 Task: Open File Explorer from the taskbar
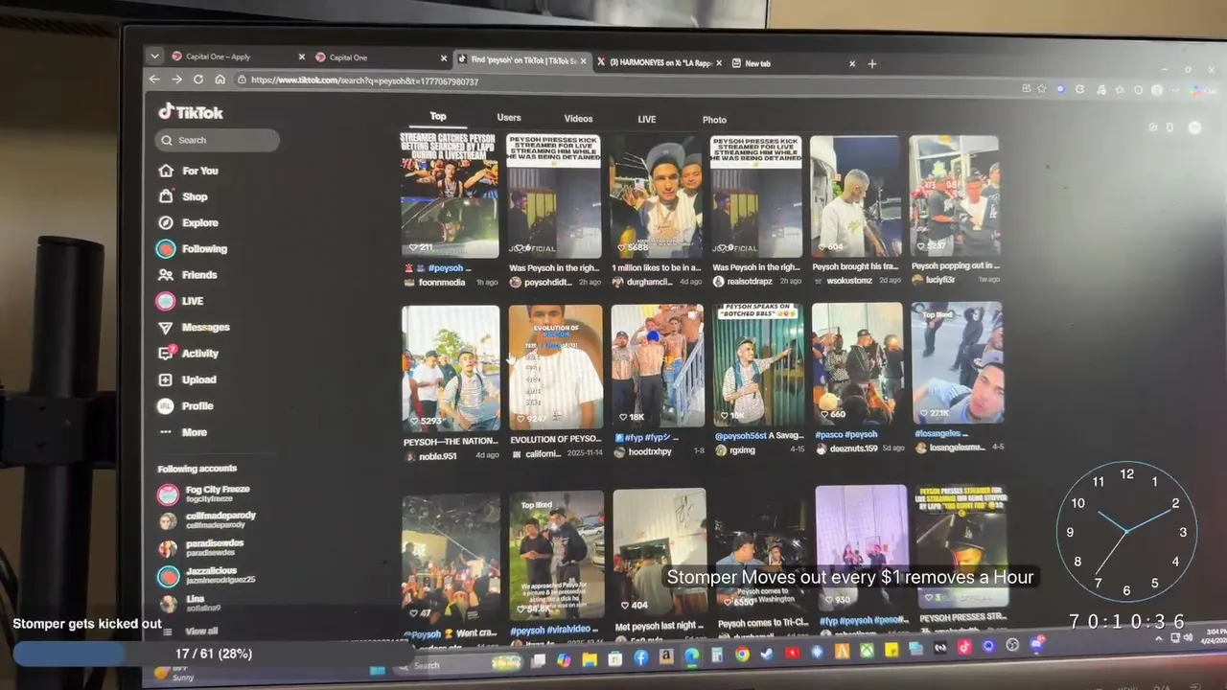tap(590, 659)
